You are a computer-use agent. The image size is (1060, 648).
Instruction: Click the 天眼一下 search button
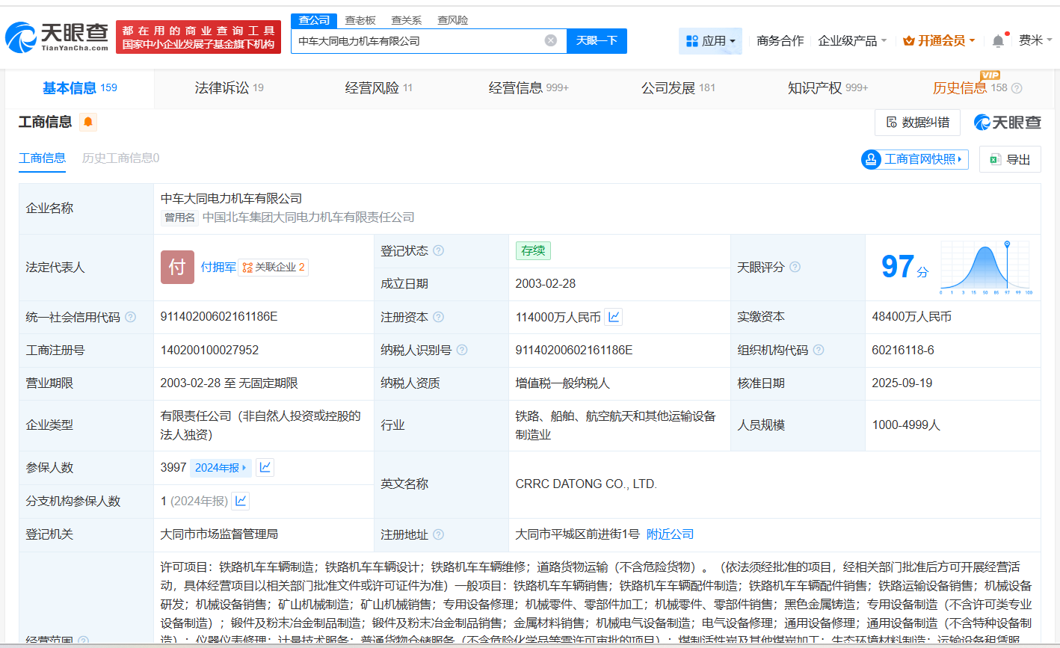tap(596, 40)
